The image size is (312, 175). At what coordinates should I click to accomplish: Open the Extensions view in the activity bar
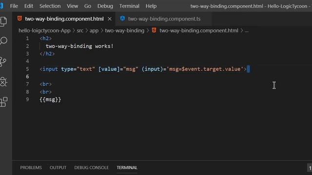[3, 102]
